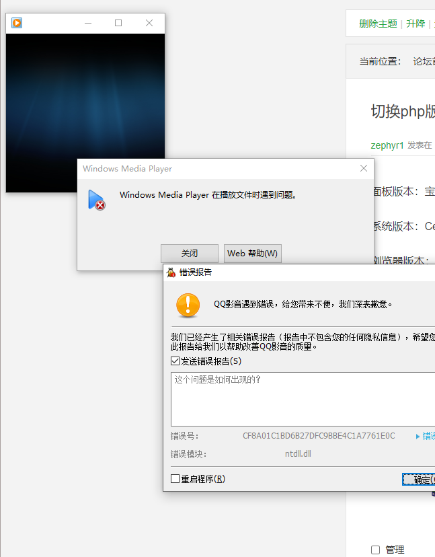
Task: Click the orange warning exclamation icon
Action: 188,305
